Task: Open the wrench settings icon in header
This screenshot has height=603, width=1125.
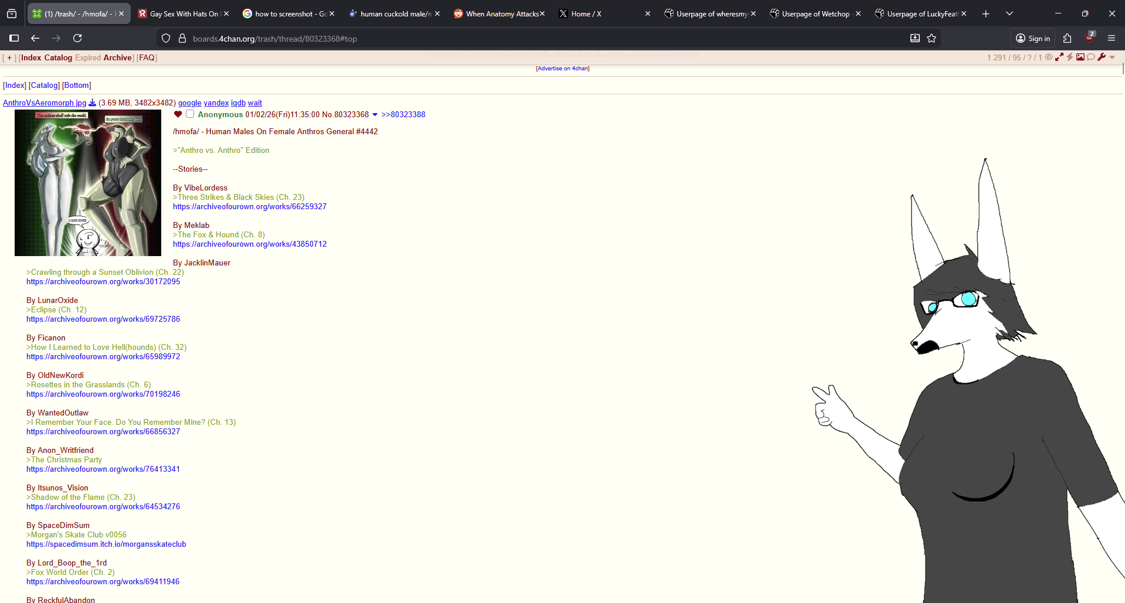Action: coord(1102,57)
